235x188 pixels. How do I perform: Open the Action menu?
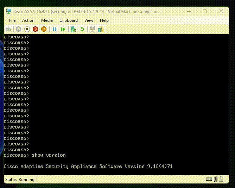coord(28,20)
